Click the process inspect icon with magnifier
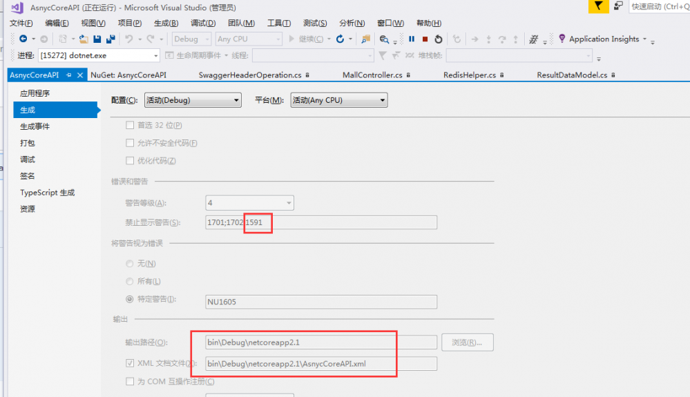The height and width of the screenshot is (397, 690). pyautogui.click(x=384, y=39)
